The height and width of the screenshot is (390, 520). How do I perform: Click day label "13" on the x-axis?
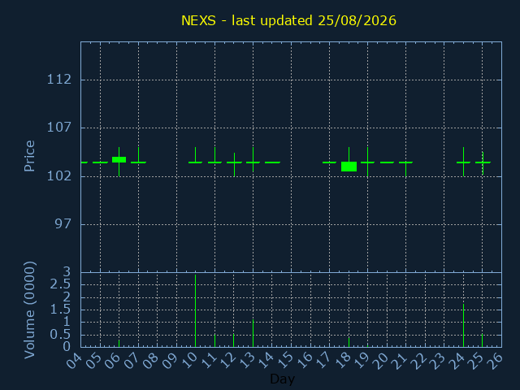click(246, 361)
